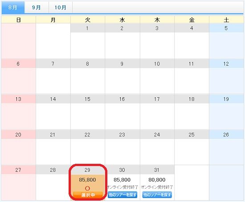
Task: Click the 土 Saturday column header
Action: click(x=226, y=20)
